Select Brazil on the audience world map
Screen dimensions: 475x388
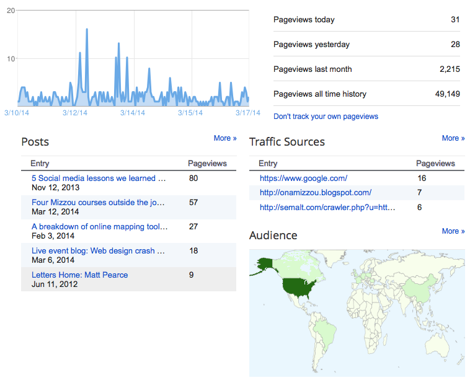click(x=326, y=331)
